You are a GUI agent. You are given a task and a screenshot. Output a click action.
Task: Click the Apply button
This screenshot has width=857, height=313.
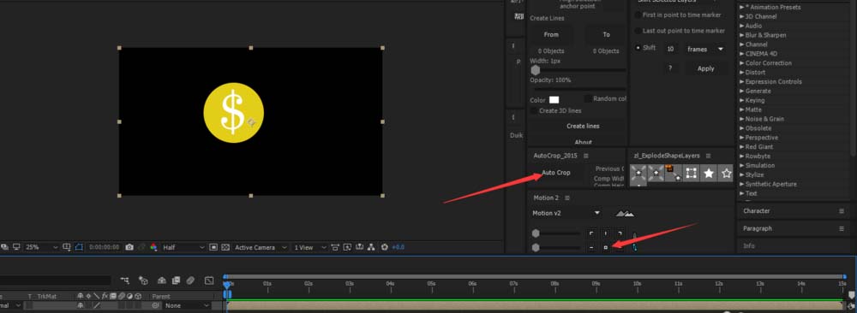tap(705, 68)
